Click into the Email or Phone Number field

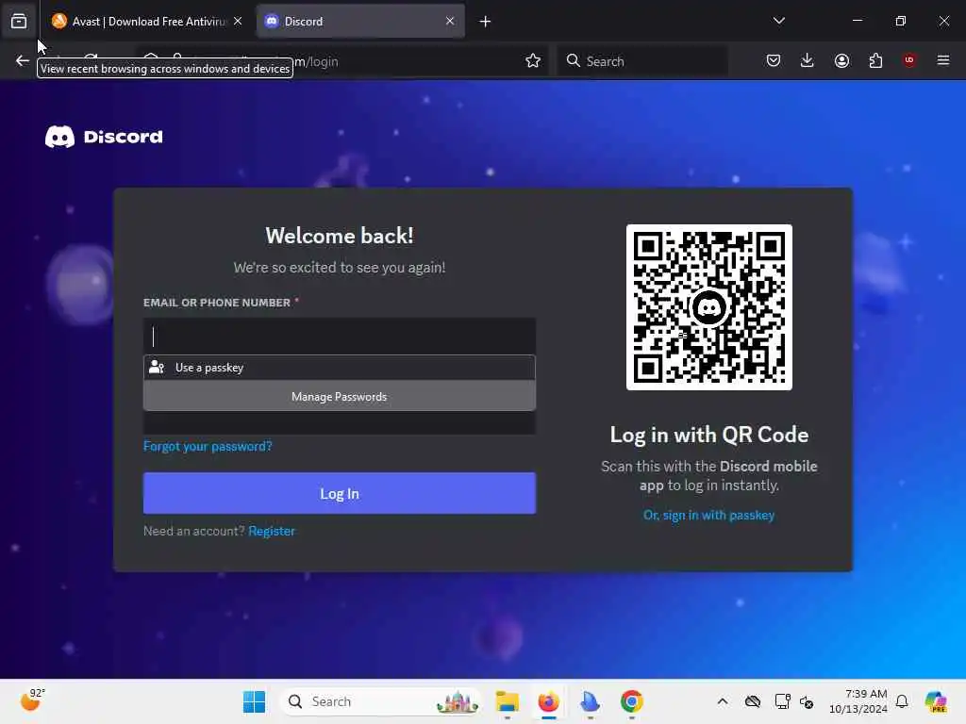click(x=340, y=337)
